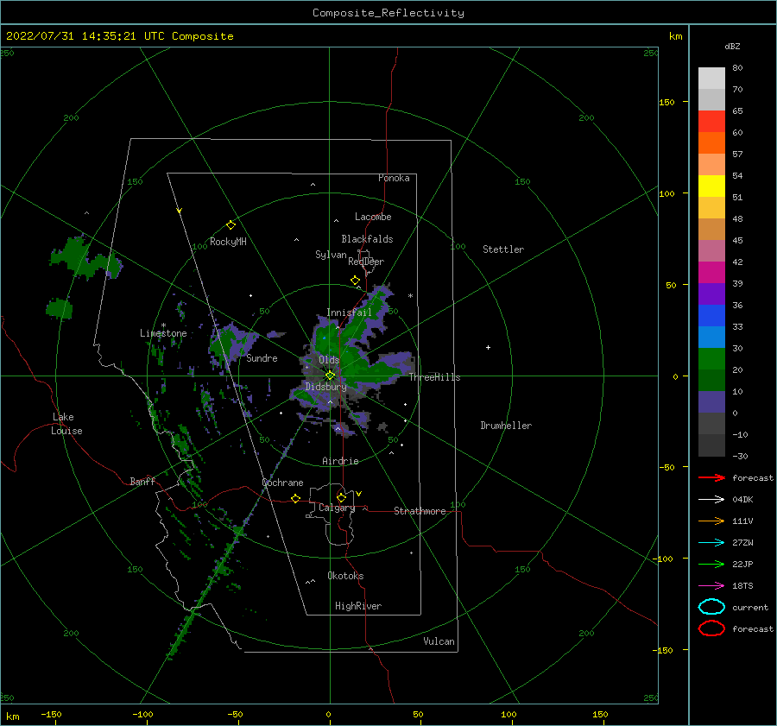The height and width of the screenshot is (726, 777).
Task: Select the yellow 54 dBZ color swatch
Action: pyautogui.click(x=711, y=186)
